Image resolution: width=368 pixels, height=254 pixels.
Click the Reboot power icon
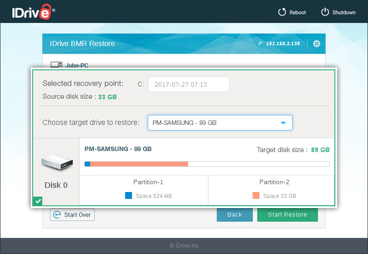pos(282,12)
